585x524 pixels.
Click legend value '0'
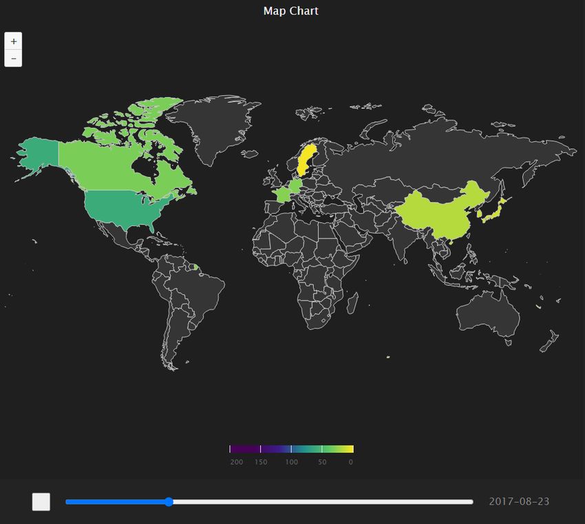tap(350, 462)
